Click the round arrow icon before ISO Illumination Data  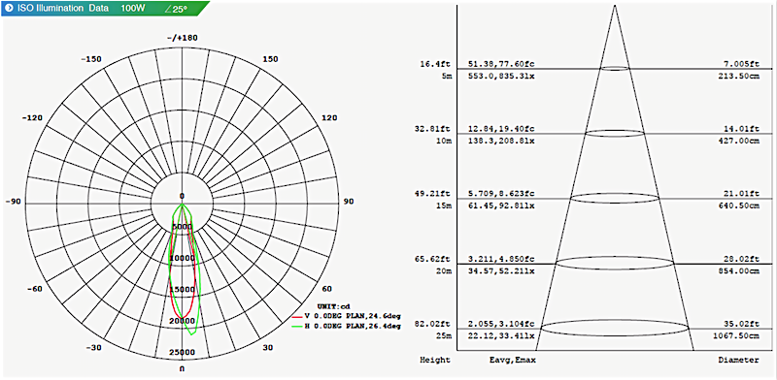10,8
